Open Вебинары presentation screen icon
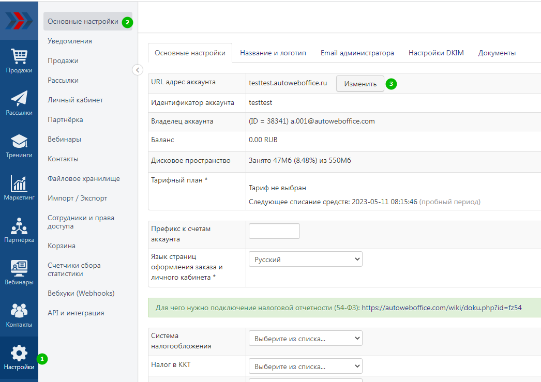This screenshot has height=382, width=541. (x=19, y=268)
